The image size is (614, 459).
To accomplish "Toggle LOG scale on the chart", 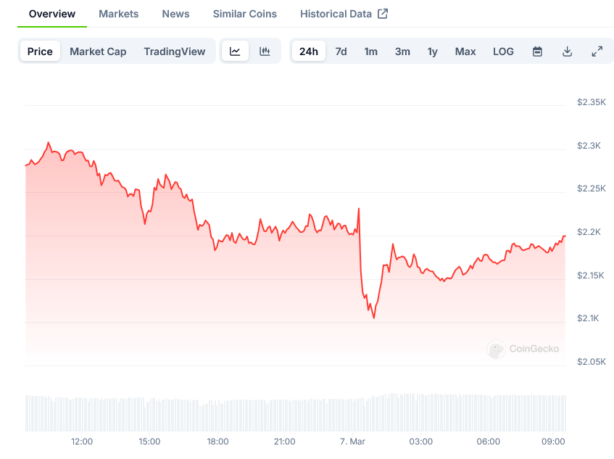I will coord(503,51).
